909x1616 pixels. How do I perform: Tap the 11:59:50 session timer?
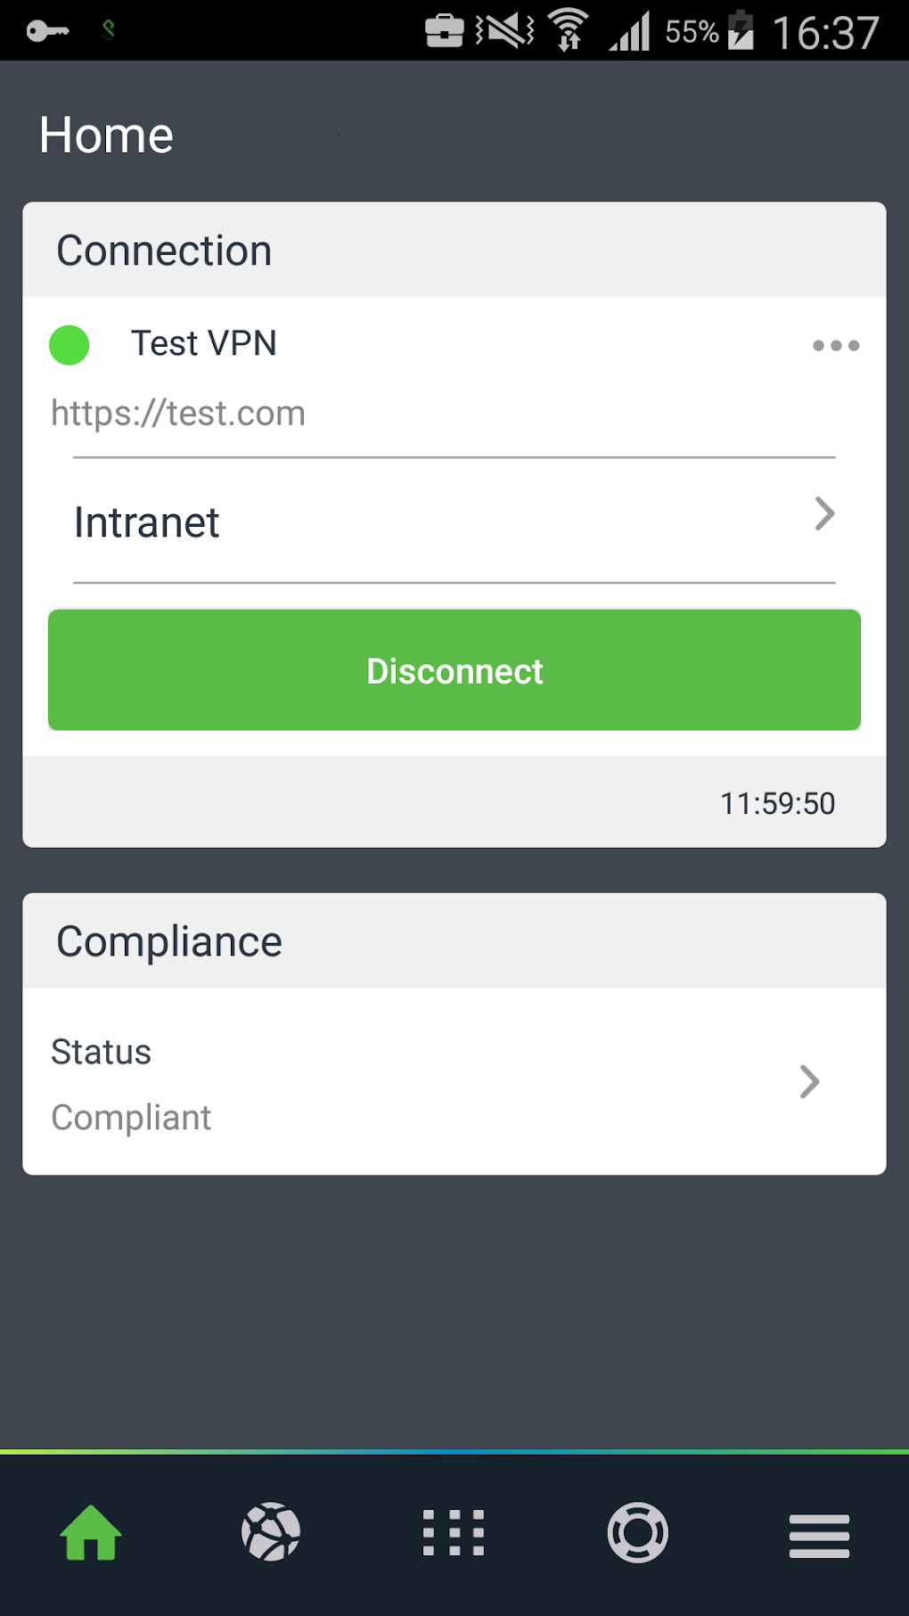pyautogui.click(x=777, y=804)
